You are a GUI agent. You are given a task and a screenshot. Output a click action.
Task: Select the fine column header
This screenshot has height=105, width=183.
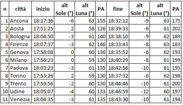(x=118, y=9)
